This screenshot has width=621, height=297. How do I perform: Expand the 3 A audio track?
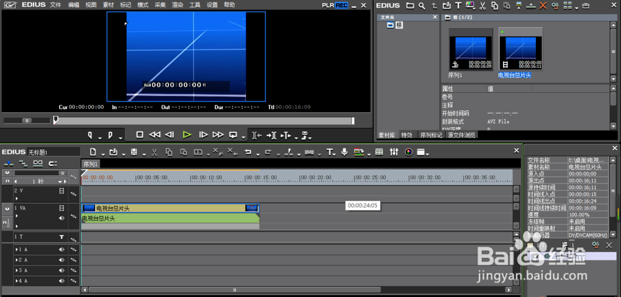(16, 270)
